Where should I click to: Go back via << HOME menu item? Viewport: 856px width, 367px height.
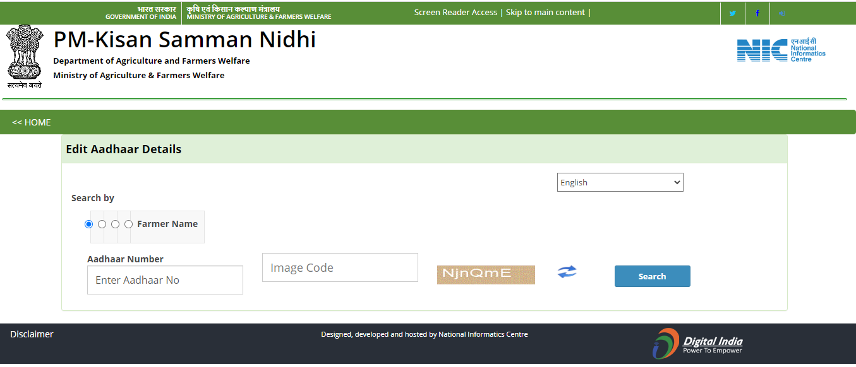click(x=32, y=122)
